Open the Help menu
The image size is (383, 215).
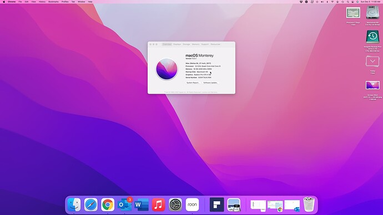[x=90, y=2]
